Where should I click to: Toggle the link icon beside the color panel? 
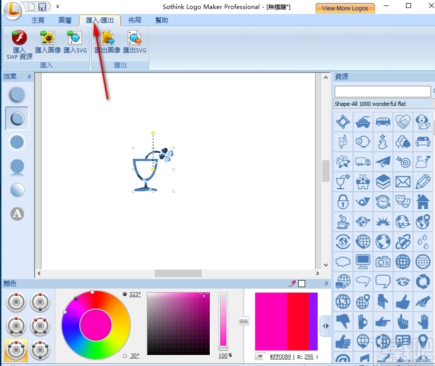(x=244, y=322)
